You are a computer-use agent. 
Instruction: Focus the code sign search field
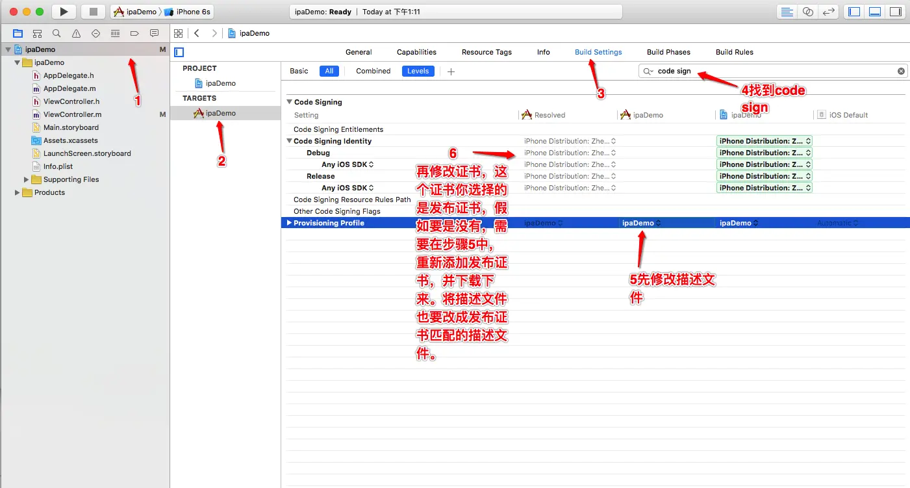pyautogui.click(x=773, y=71)
